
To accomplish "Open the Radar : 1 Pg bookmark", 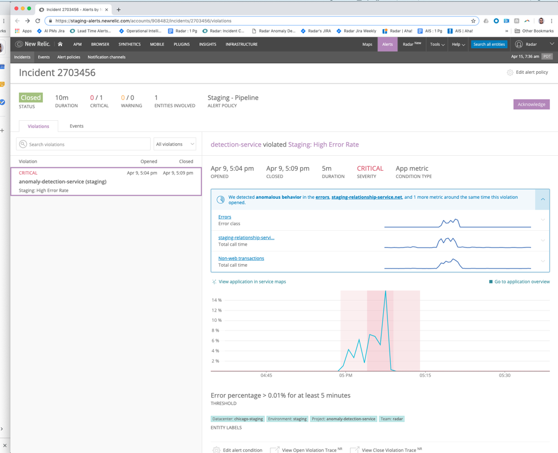I will 183,31.
